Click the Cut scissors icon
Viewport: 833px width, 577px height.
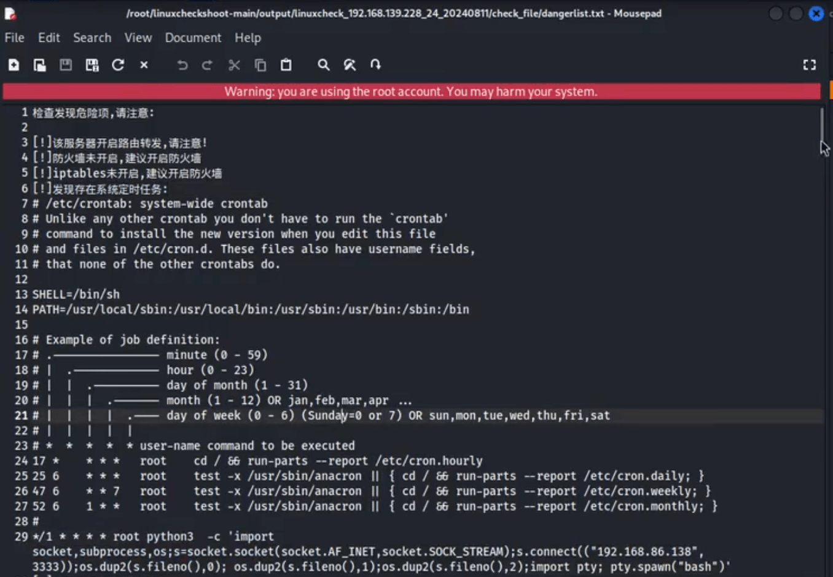coord(234,65)
